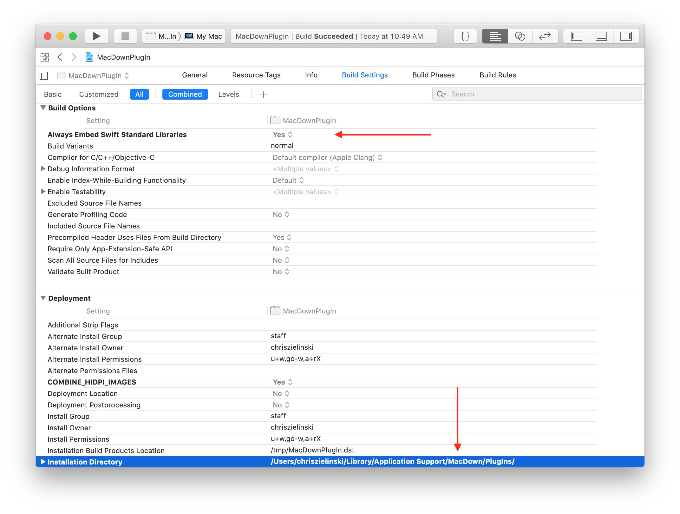Screen dimensions: 680x514
Task: Open the MacDownPlugIn target popup
Action: tap(93, 76)
